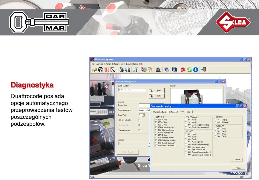Screen dimensions: 259x180
Task: Click the monitor with gear toolbar icon
Action: 166,70
